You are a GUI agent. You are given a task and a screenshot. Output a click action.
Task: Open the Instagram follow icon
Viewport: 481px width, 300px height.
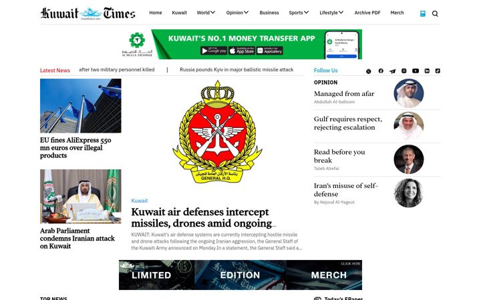[404, 71]
